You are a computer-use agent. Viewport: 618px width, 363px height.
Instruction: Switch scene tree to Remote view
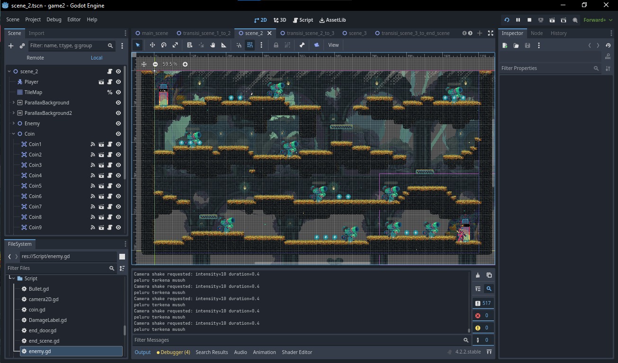point(35,58)
